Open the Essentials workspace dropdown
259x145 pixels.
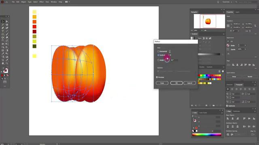pyautogui.click(x=227, y=2)
